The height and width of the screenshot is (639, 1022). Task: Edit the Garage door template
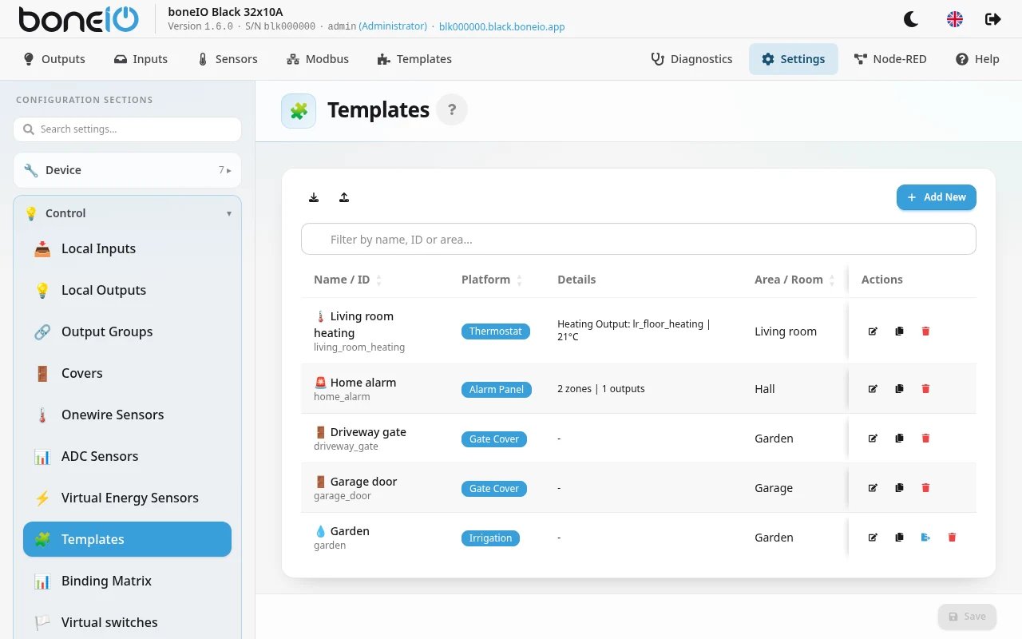pyautogui.click(x=873, y=488)
